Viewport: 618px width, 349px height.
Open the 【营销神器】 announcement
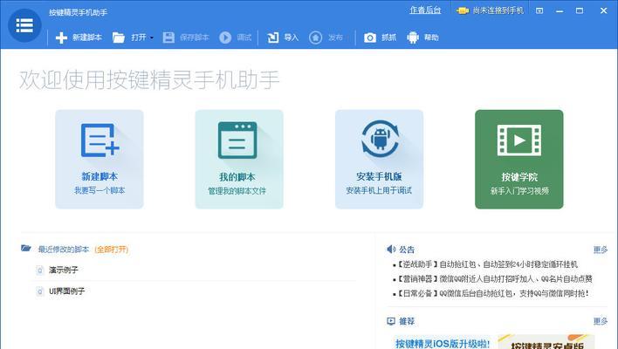point(494,279)
